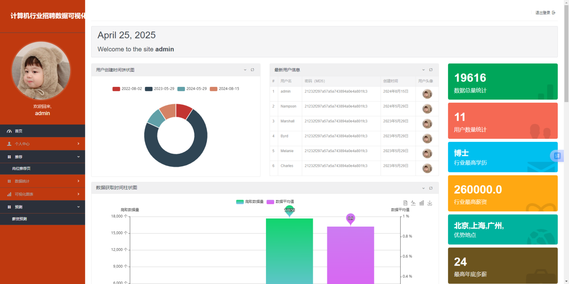This screenshot has width=569, height=284.
Task: Open the 首页 dashboard gauge icon
Action: click(9, 131)
